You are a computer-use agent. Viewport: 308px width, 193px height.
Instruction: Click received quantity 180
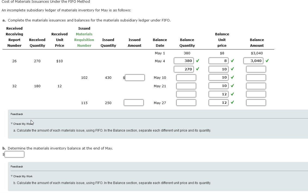coord(37,86)
